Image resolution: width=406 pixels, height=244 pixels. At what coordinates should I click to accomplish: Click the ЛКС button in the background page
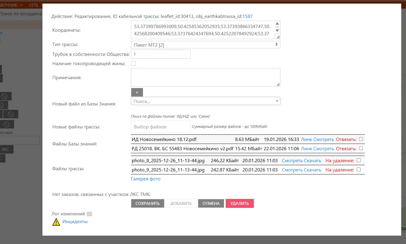pos(7,150)
